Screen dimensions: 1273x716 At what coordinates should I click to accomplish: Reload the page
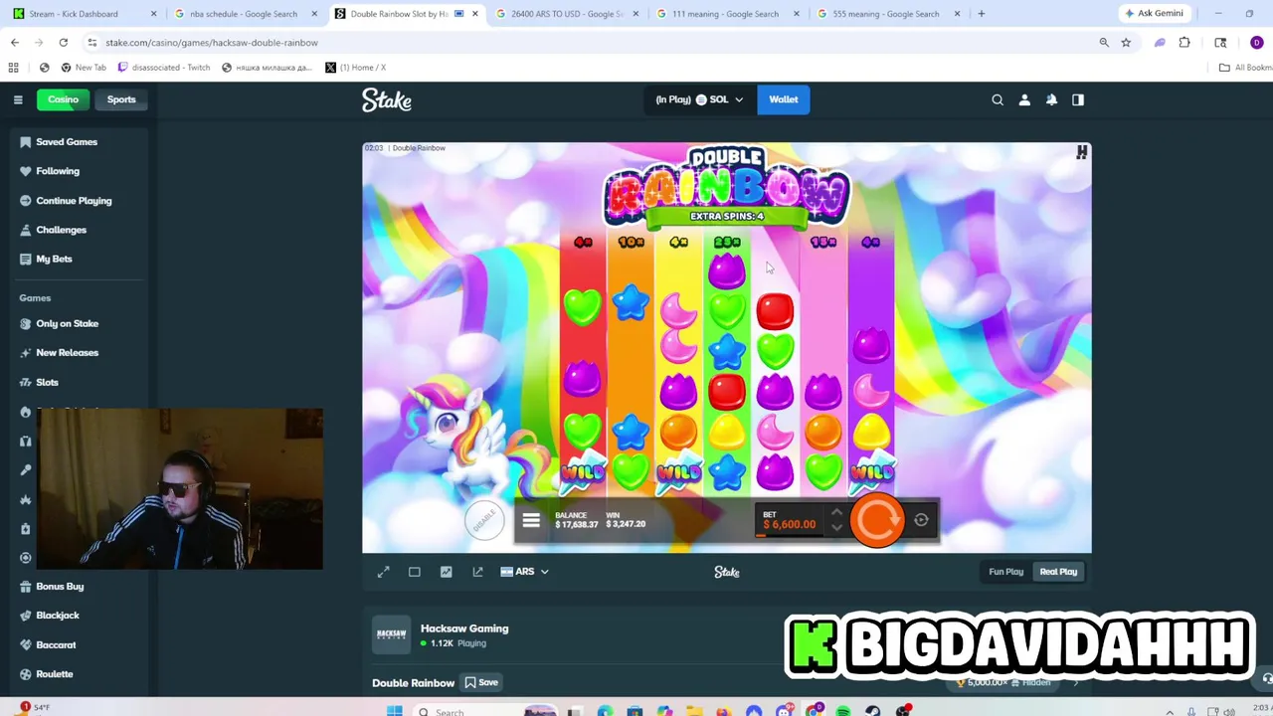[x=63, y=43]
